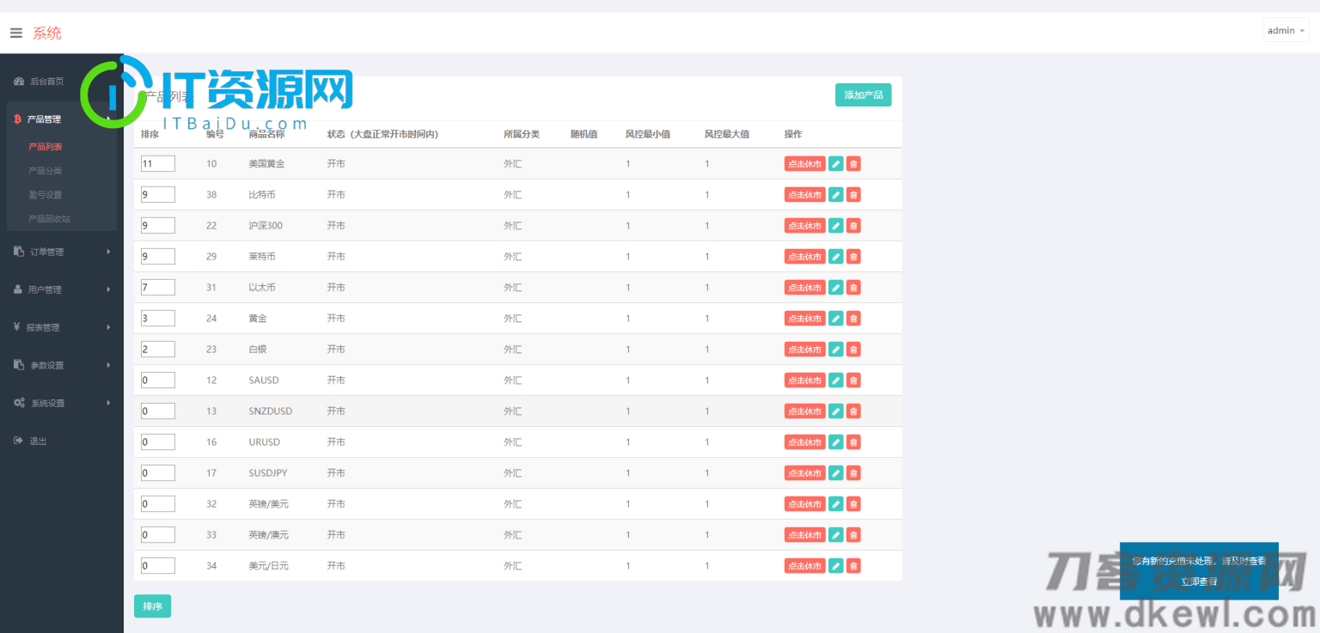Go to 后台首页 from the sidebar

tap(46, 82)
